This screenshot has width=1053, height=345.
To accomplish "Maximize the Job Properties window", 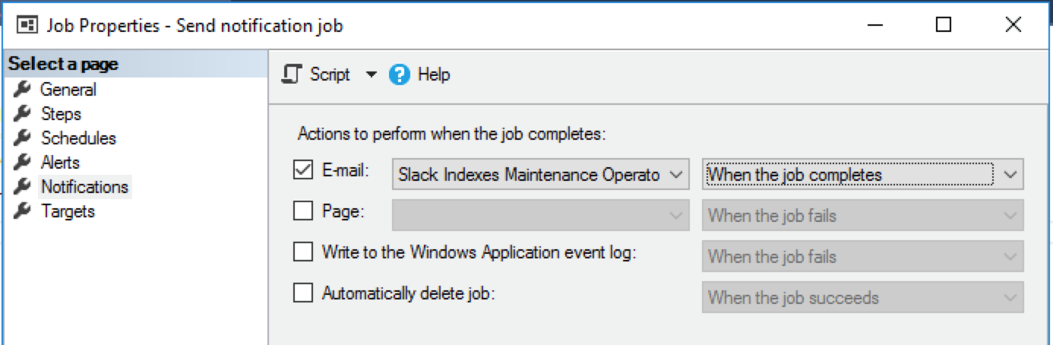I will [944, 25].
